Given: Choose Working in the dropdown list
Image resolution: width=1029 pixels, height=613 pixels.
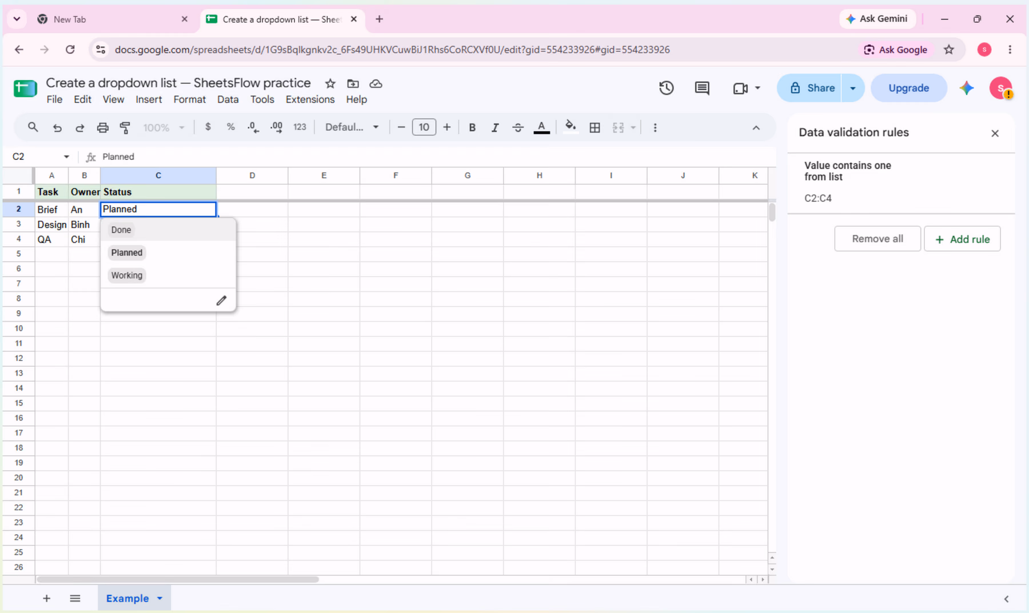Looking at the screenshot, I should coord(127,275).
